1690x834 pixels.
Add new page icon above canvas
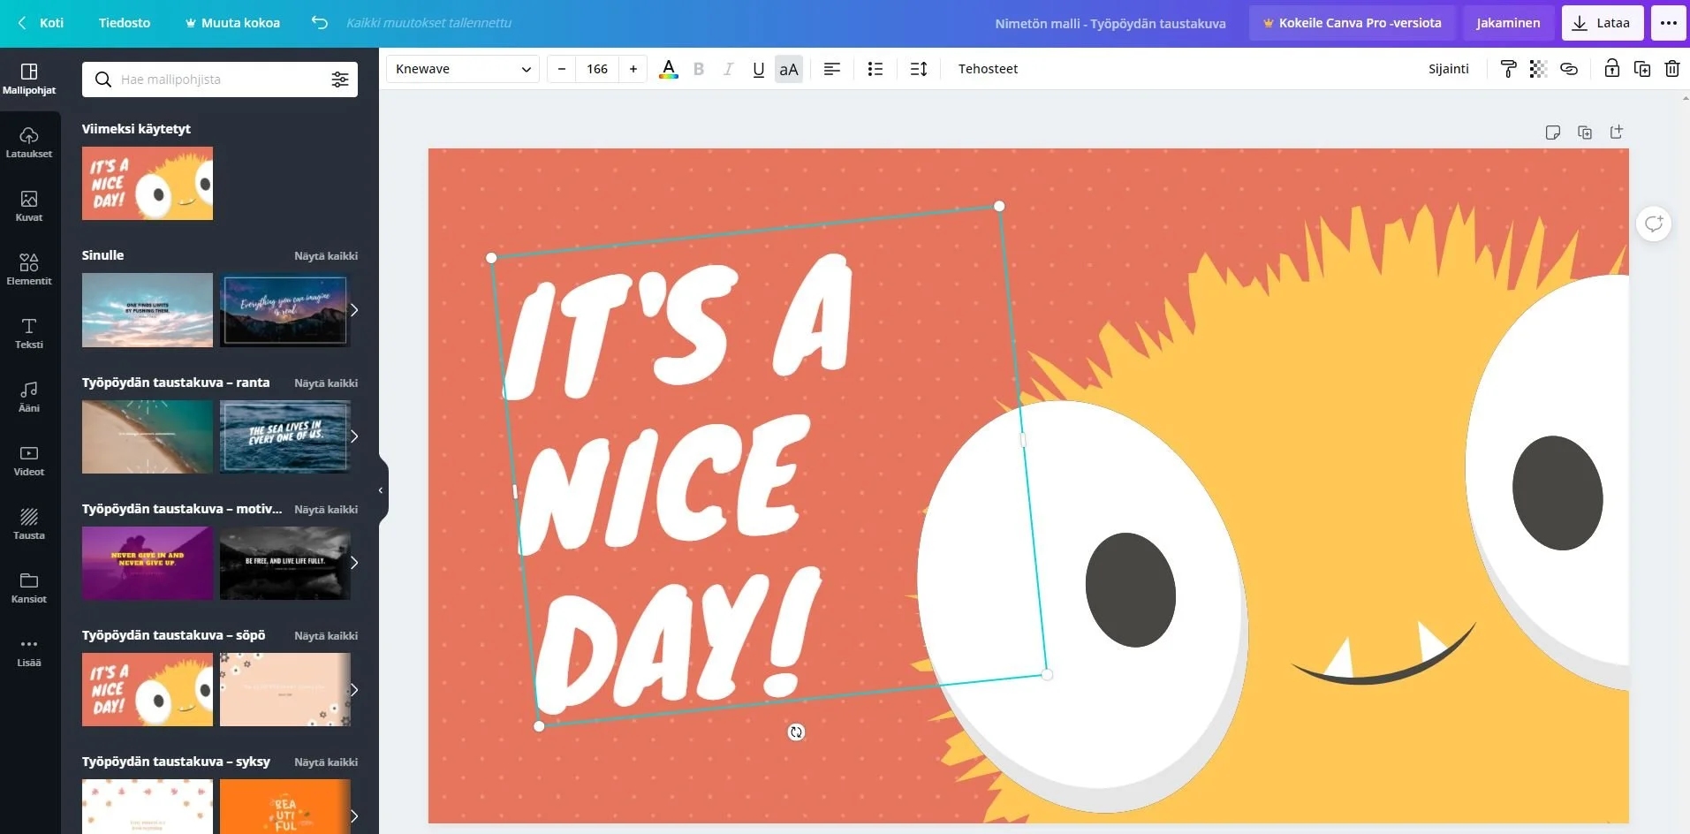[1617, 132]
